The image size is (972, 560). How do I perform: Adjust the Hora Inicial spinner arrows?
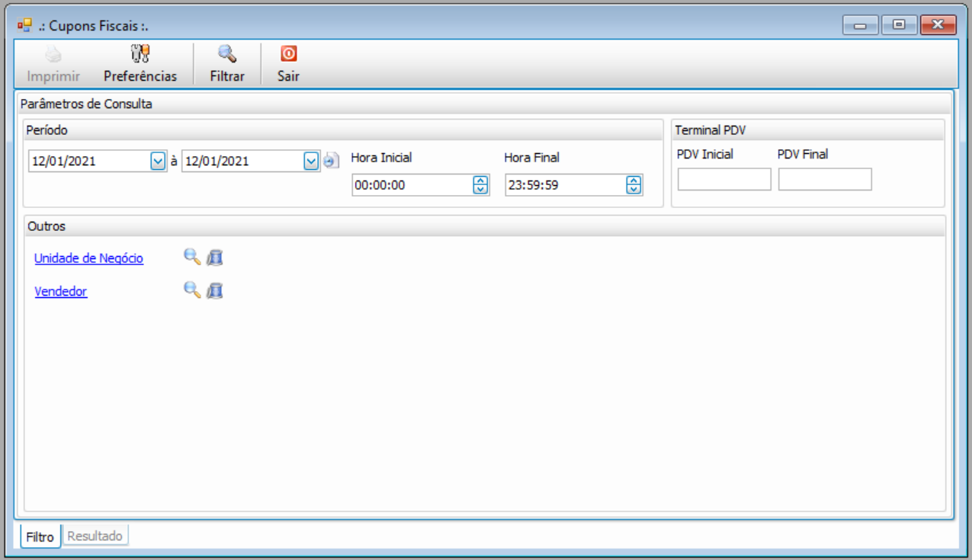coord(480,184)
